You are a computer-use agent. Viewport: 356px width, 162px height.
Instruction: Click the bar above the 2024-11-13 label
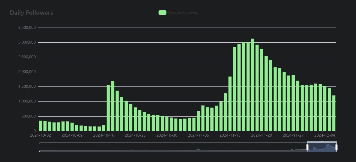tap(230, 104)
